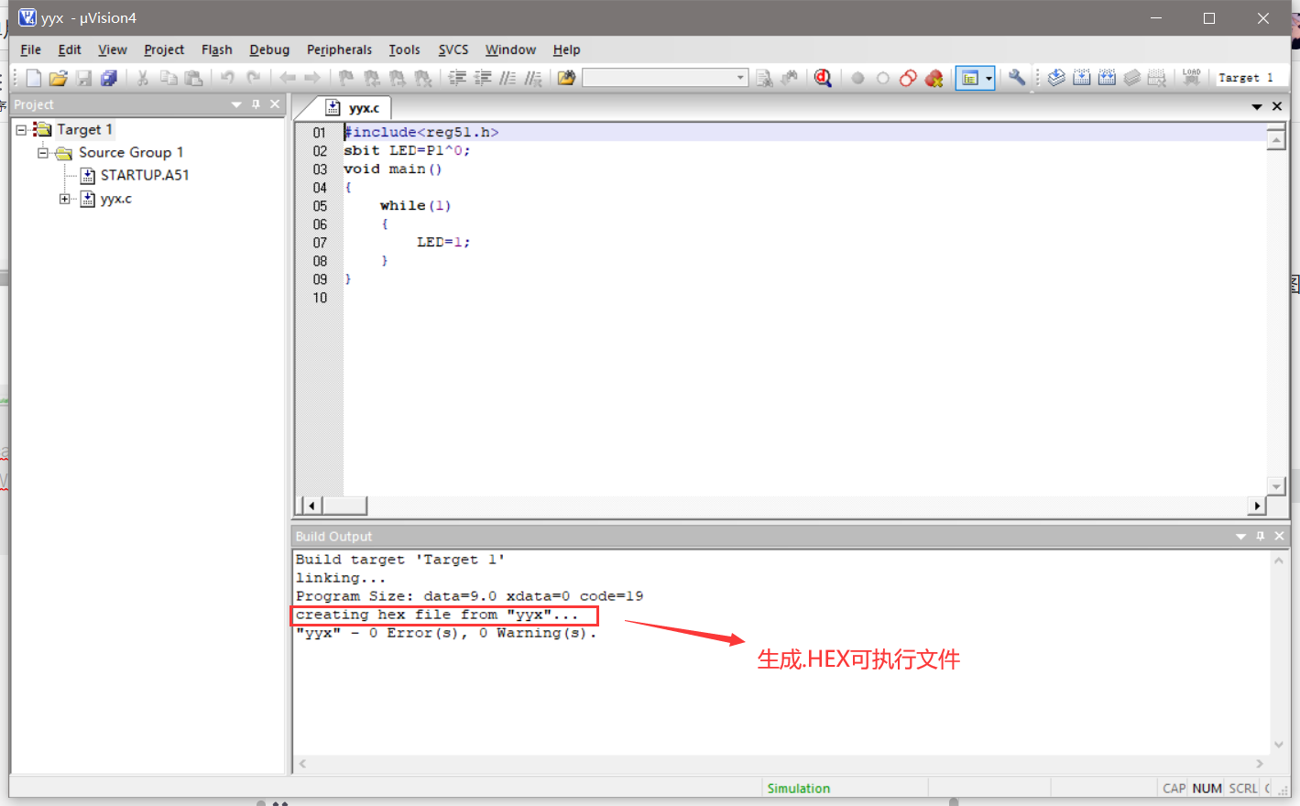Click the Translate current file icon

point(1056,78)
